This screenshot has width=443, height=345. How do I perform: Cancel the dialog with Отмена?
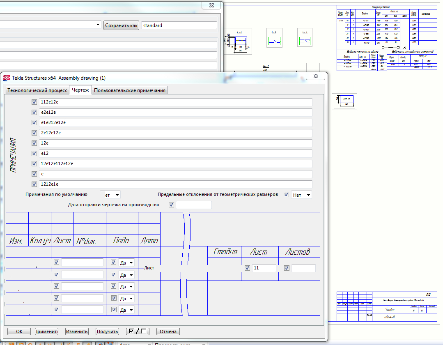pos(168,331)
